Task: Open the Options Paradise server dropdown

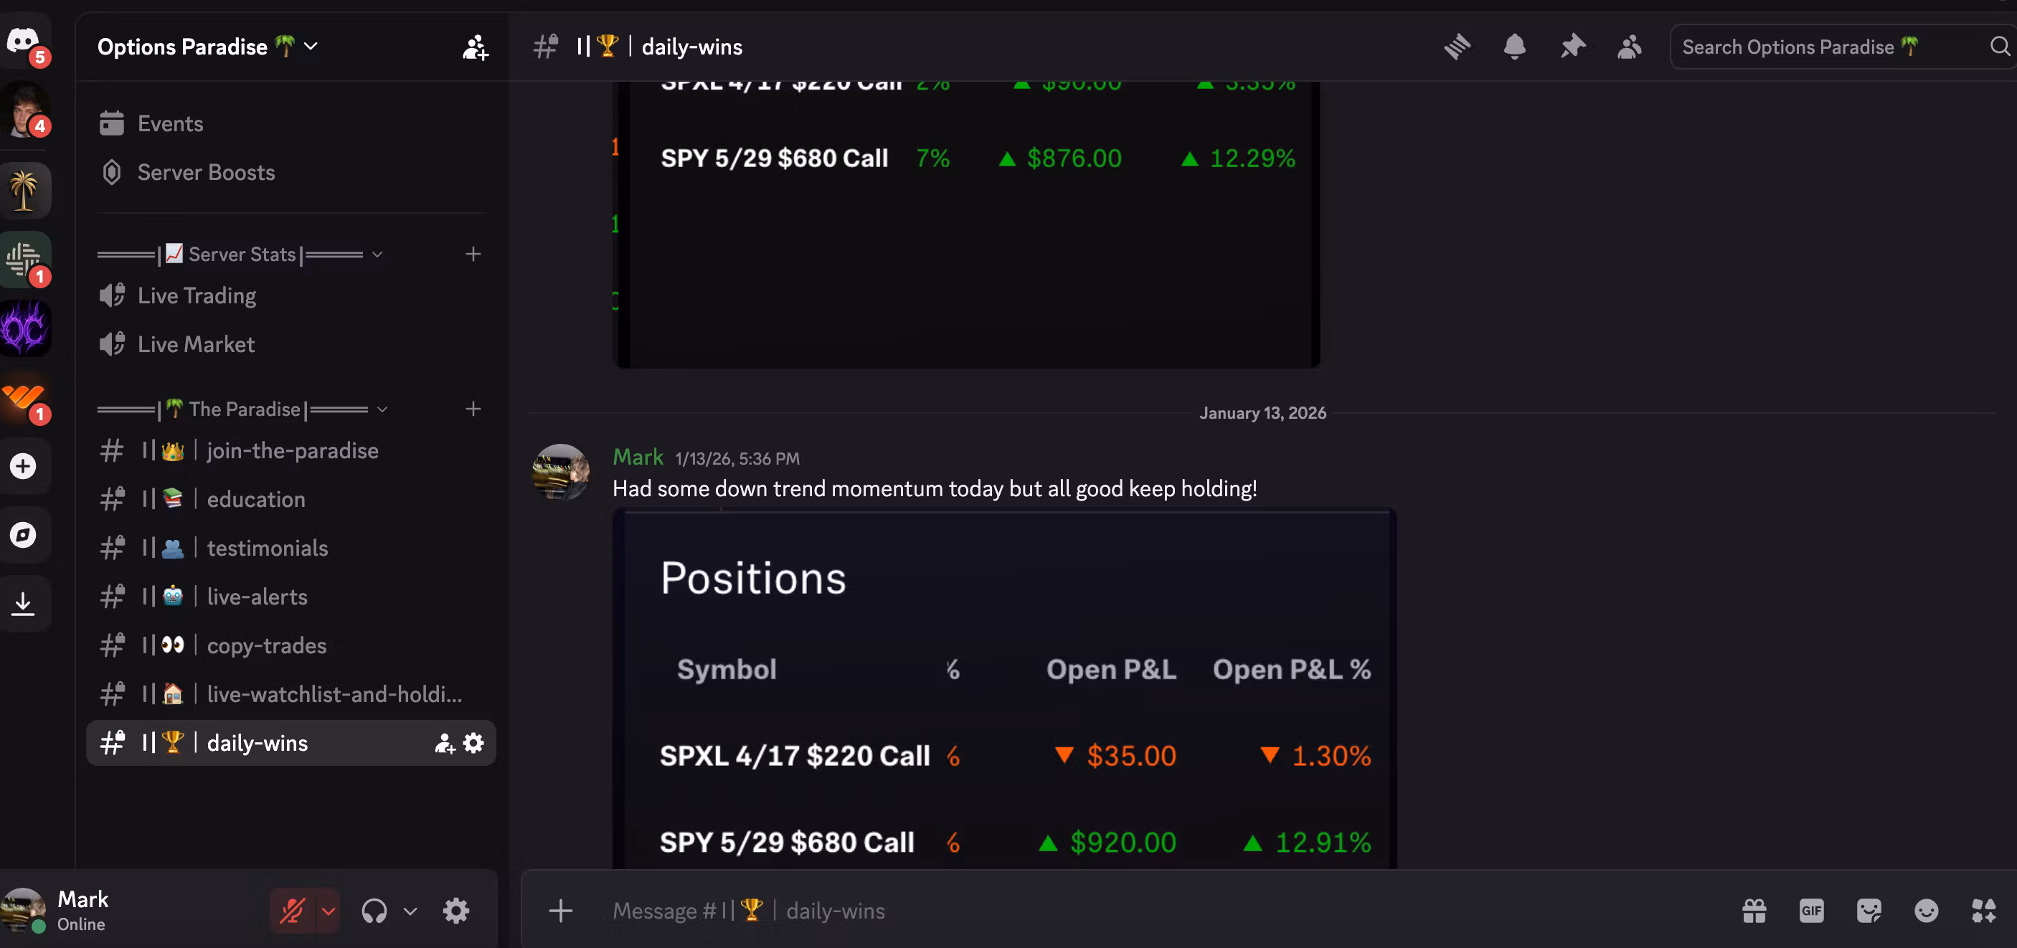Action: 207,47
